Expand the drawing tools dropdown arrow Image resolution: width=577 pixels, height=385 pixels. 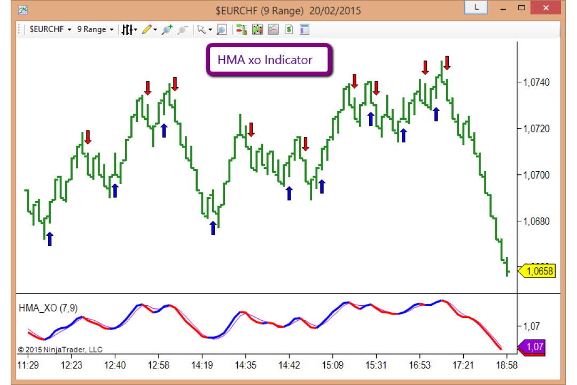click(155, 30)
